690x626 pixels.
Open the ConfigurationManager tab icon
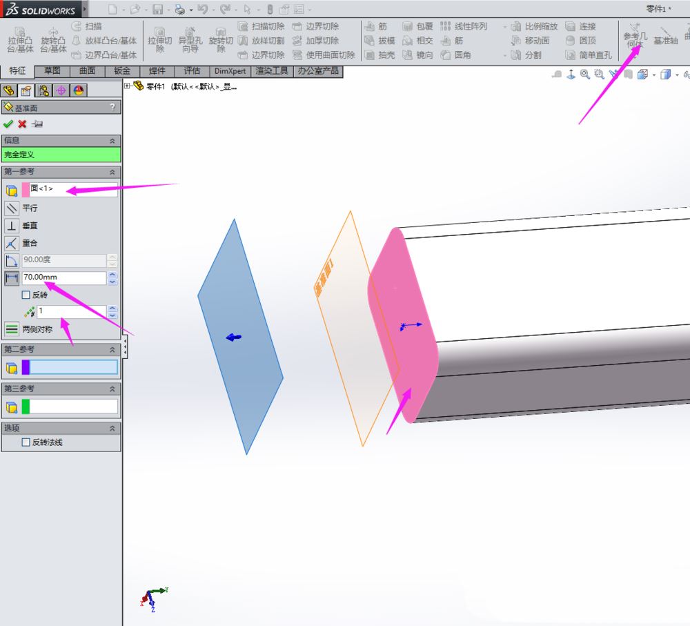[43, 90]
